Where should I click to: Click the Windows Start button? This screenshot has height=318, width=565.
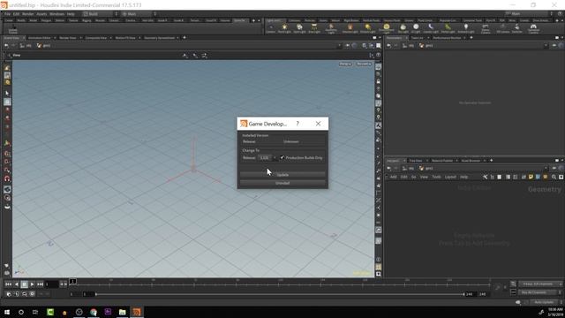coord(7,312)
